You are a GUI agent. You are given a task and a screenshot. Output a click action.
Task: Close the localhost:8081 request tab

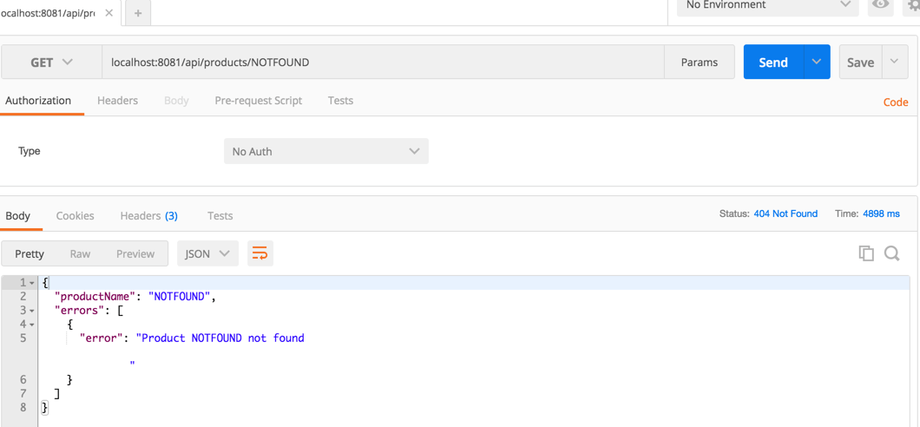108,13
